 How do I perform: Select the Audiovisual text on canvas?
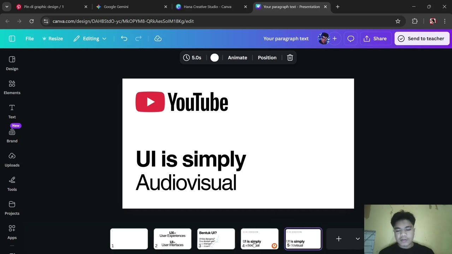pyautogui.click(x=186, y=183)
